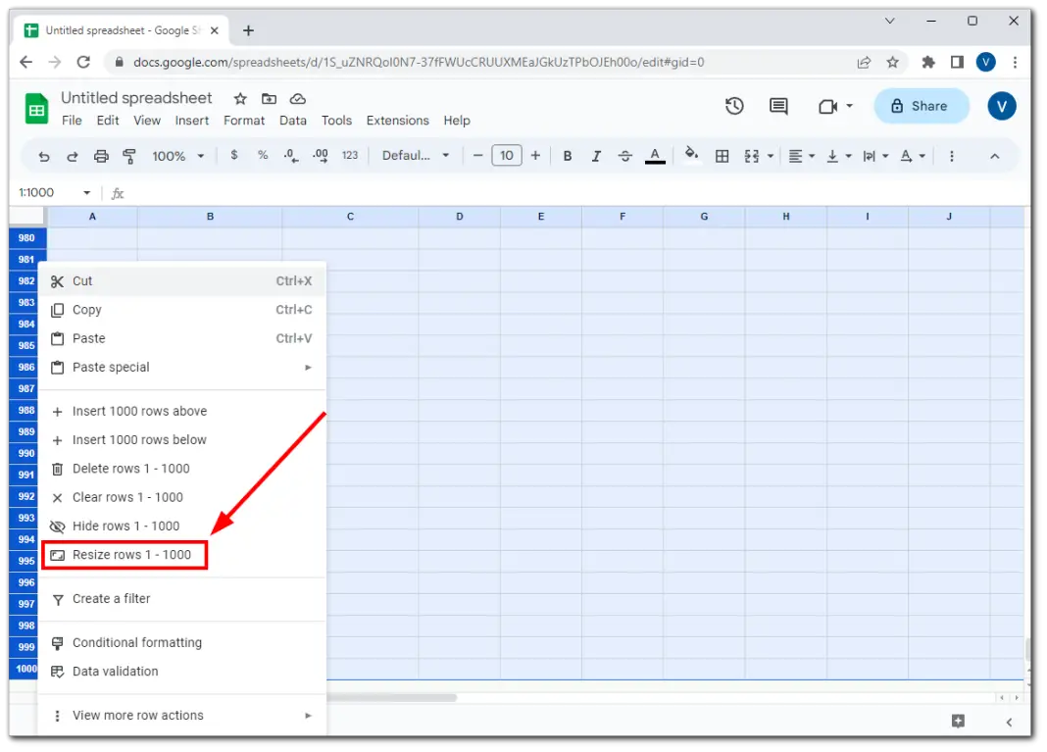Toggle bold formatting

(x=568, y=155)
